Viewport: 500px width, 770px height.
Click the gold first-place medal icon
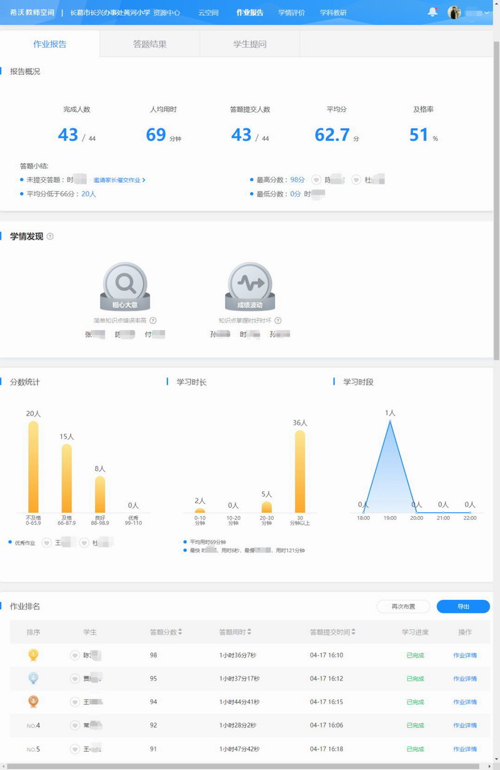(33, 655)
